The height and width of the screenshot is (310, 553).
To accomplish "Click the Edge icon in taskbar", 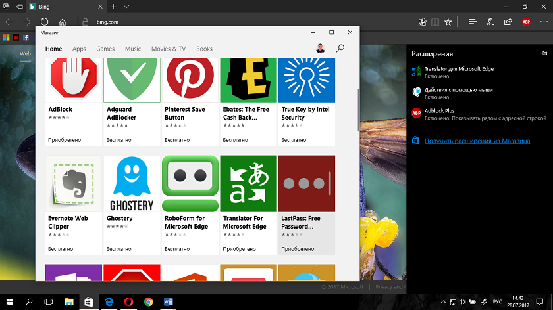I will click(109, 302).
